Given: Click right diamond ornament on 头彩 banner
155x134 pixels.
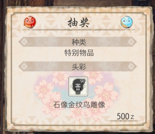Looking at the screenshot, I should click(x=131, y=66).
